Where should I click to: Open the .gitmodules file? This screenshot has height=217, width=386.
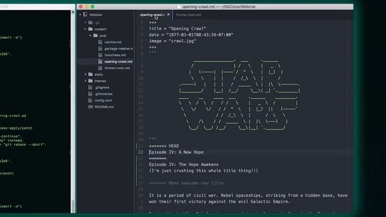pyautogui.click(x=103, y=94)
